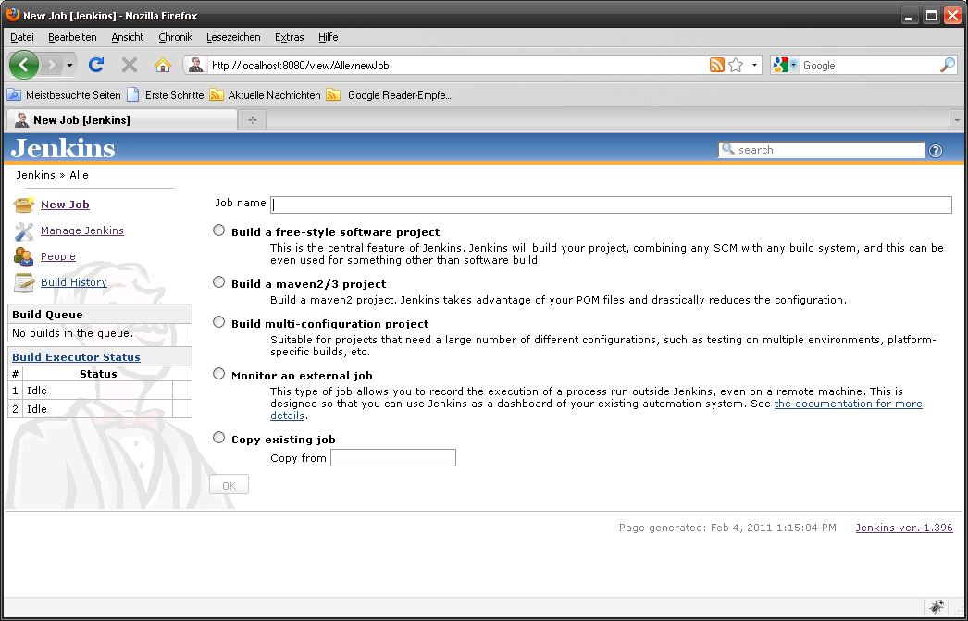Reload page with the refresh icon
This screenshot has height=621, width=968.
[96, 65]
